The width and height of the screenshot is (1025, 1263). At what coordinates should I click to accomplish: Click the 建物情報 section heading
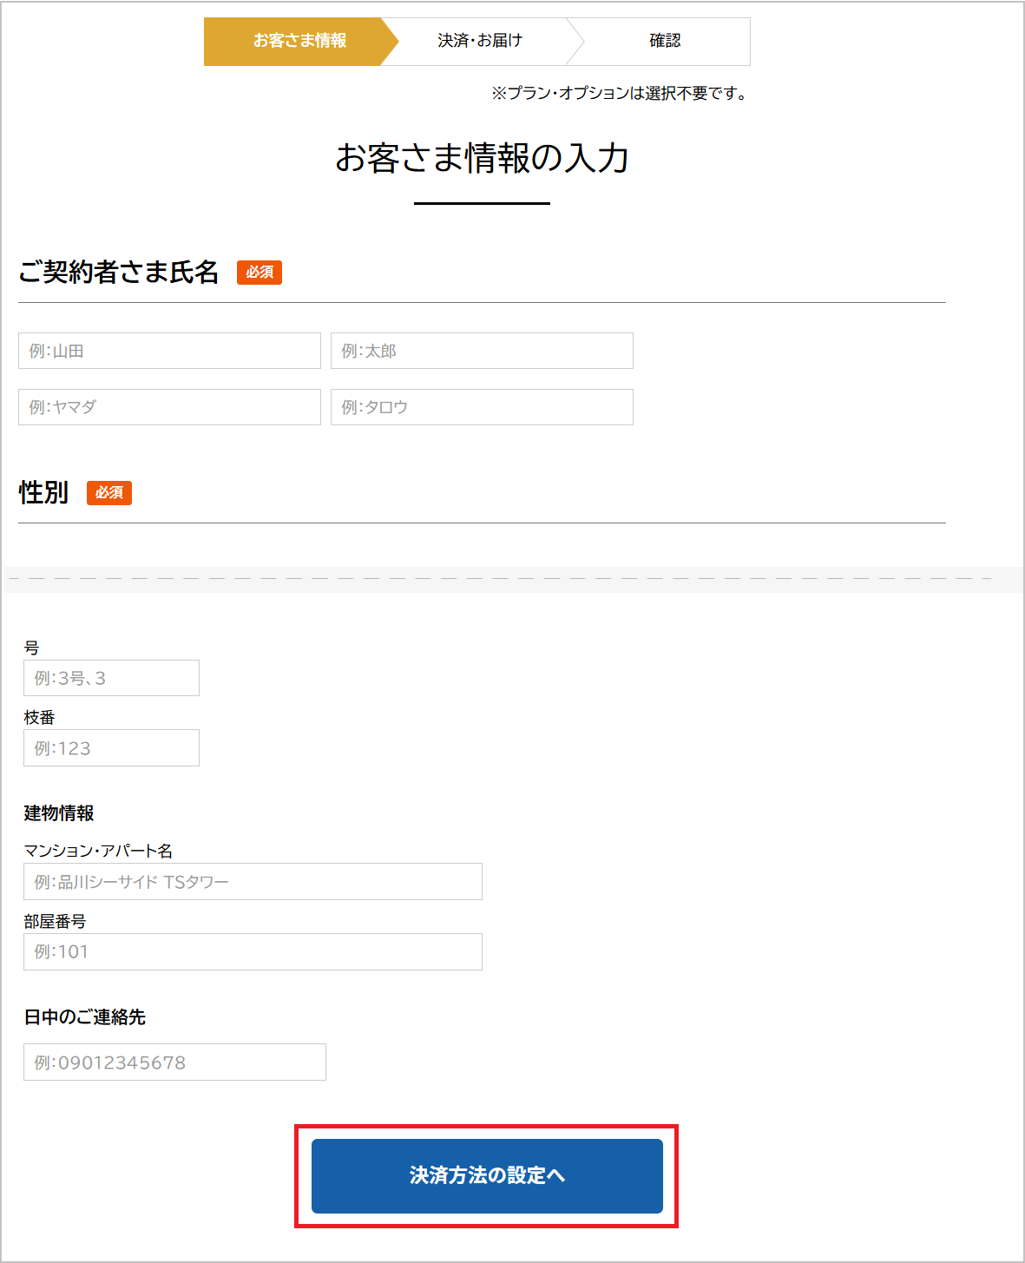pyautogui.click(x=59, y=813)
